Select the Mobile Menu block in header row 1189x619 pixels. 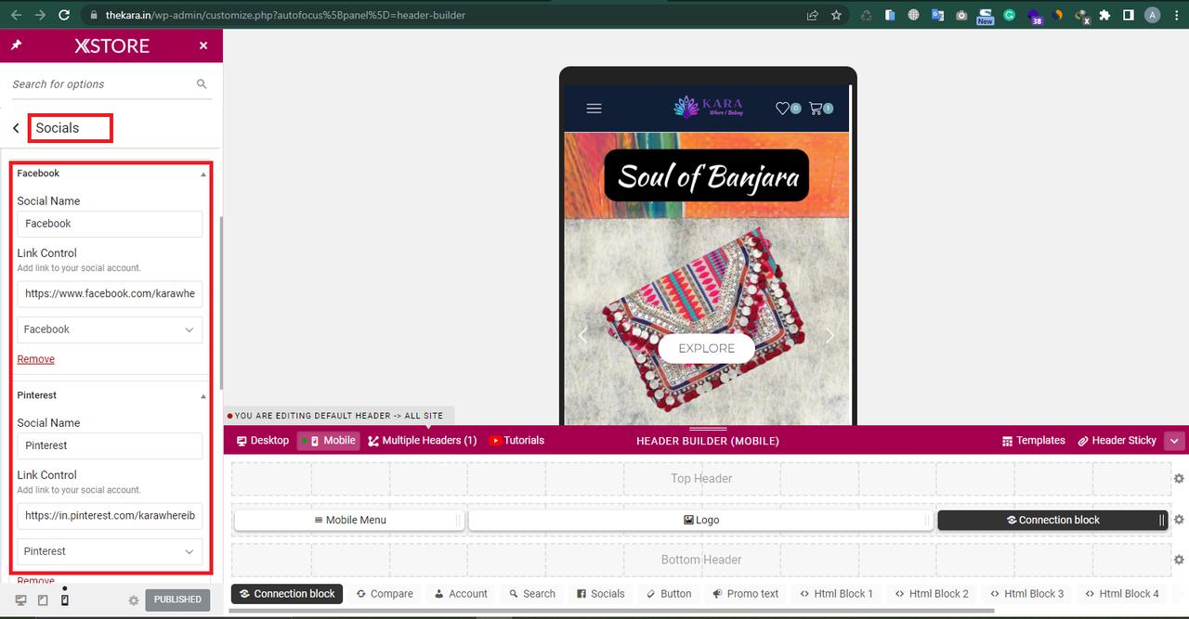coord(349,520)
